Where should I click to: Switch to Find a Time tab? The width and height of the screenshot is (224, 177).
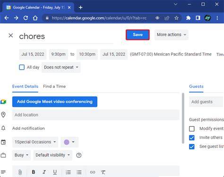(54, 87)
